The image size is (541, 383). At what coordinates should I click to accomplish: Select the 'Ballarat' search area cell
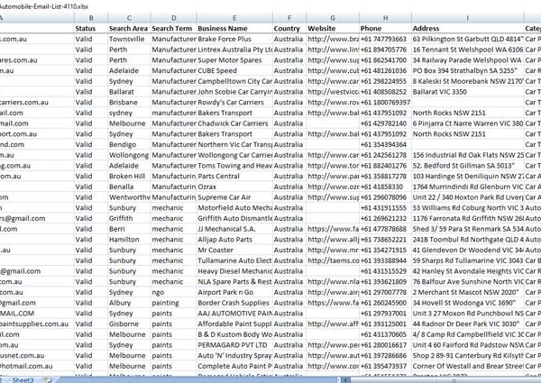point(129,92)
